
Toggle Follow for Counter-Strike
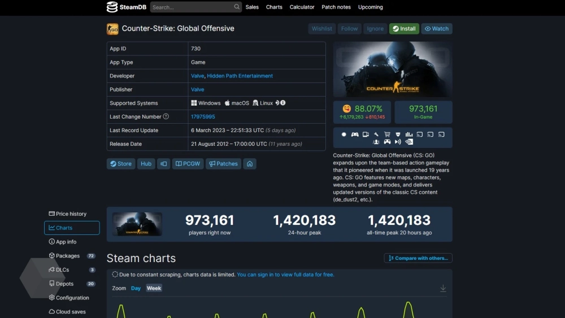click(x=349, y=29)
